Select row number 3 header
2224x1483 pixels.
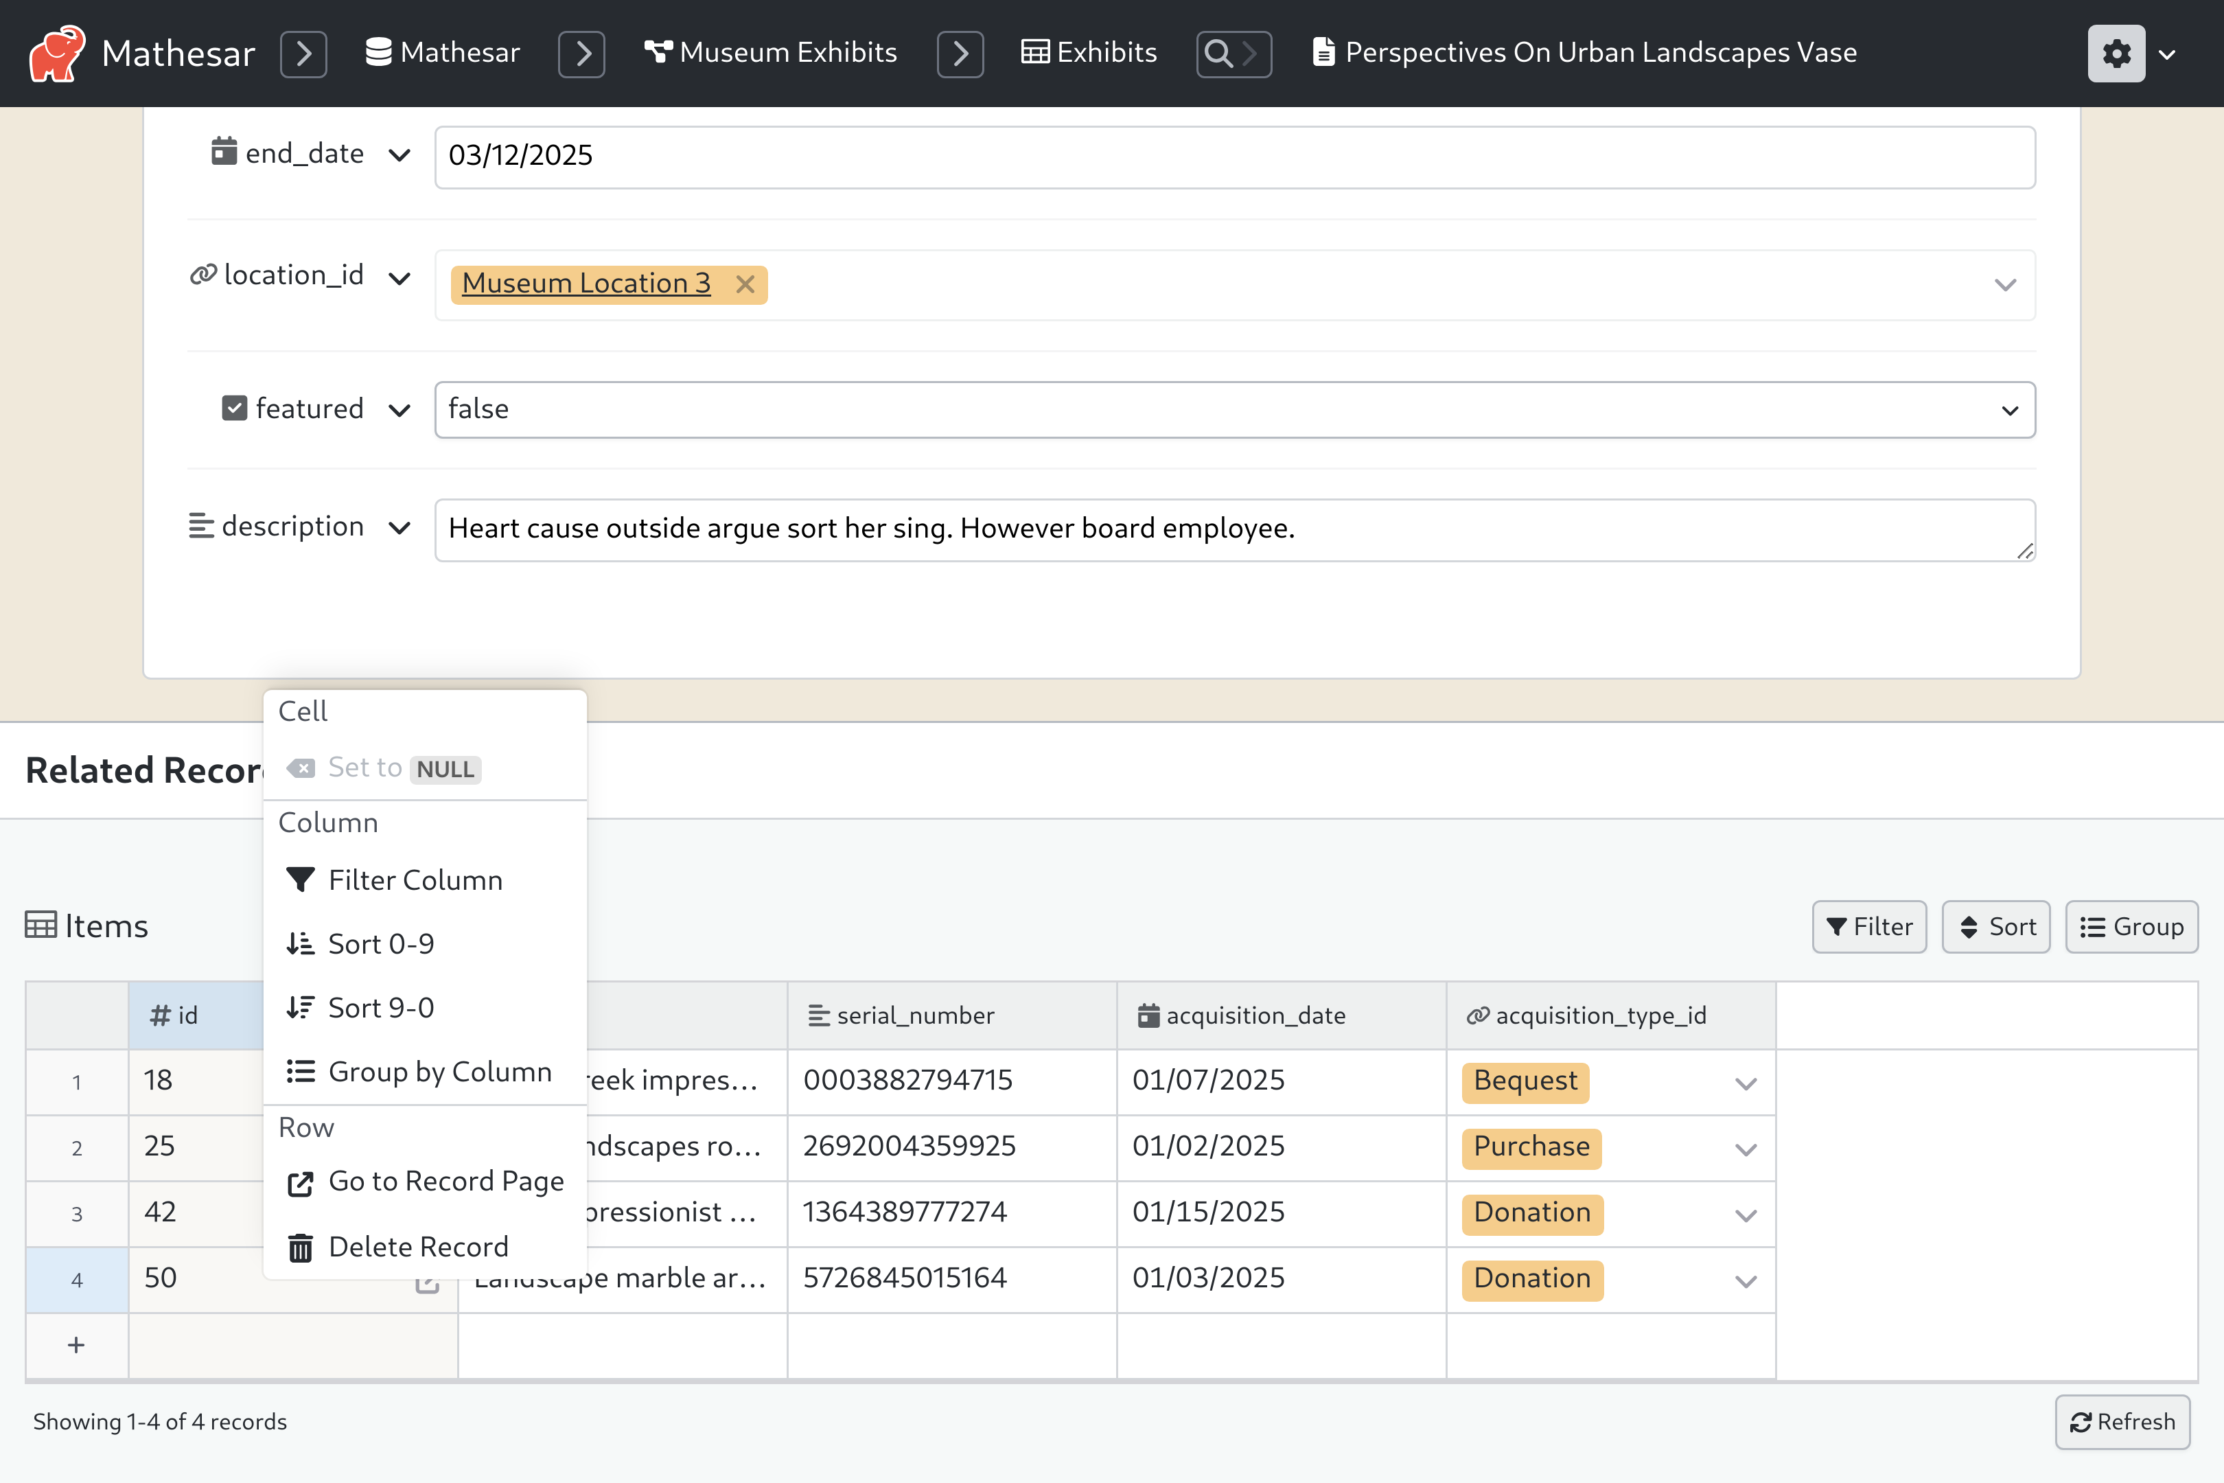click(x=77, y=1215)
